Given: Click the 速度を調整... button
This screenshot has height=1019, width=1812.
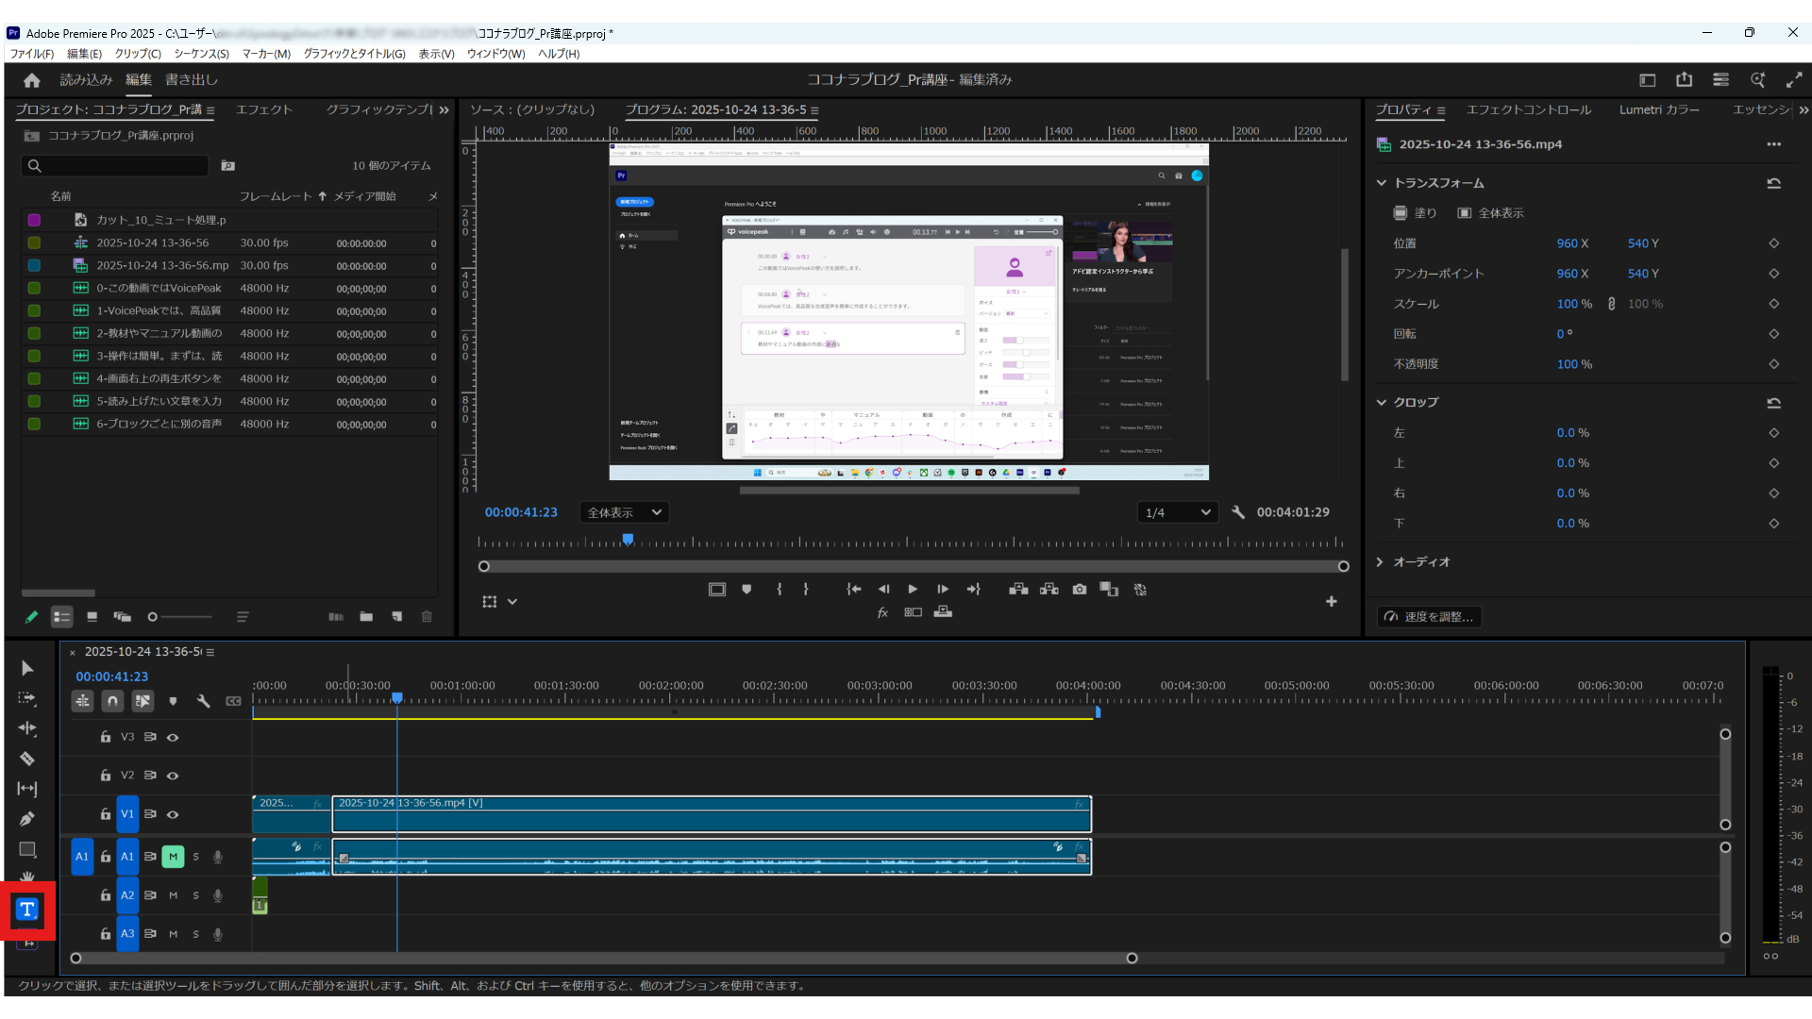Looking at the screenshot, I should point(1429,617).
